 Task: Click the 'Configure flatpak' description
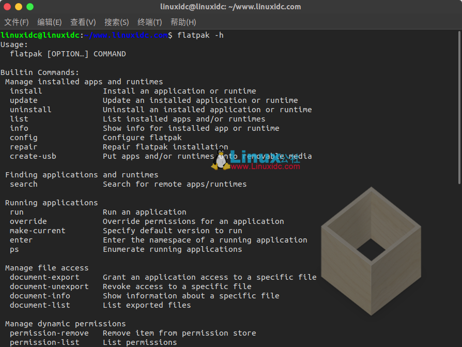[x=142, y=138]
